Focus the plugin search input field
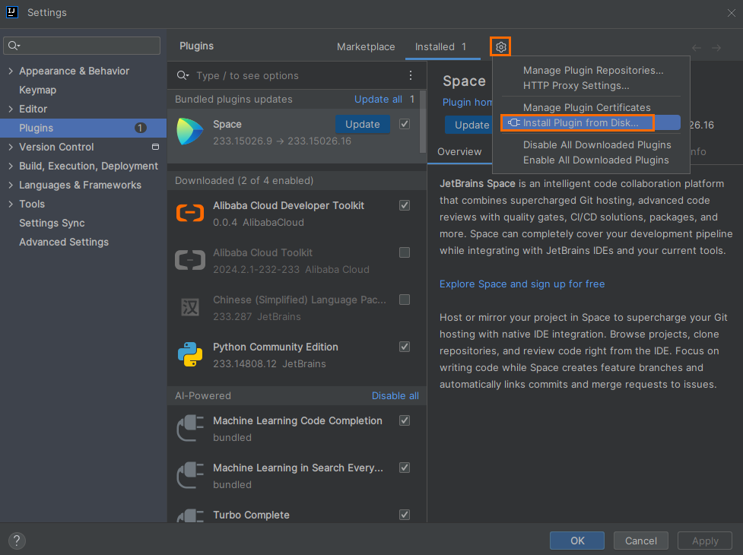Viewport: 743px width, 555px height. point(299,75)
